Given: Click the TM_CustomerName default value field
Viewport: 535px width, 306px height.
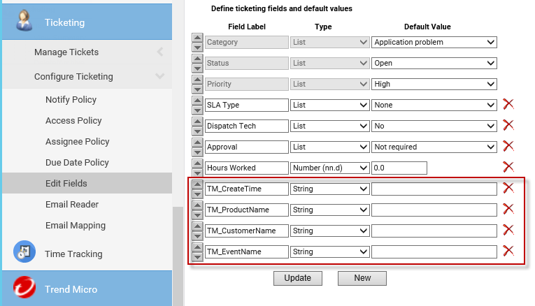Looking at the screenshot, I should click(x=434, y=231).
